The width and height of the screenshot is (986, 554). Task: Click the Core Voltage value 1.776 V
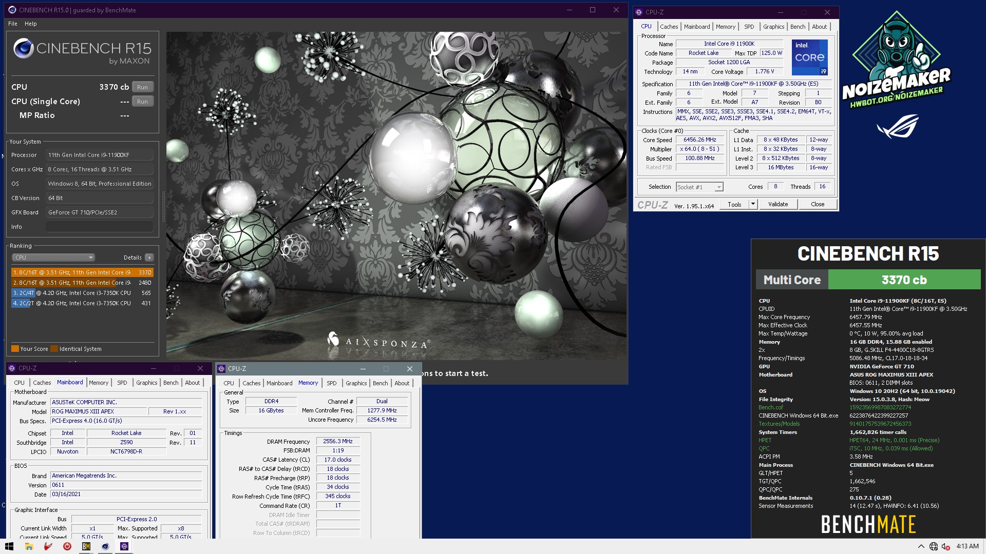pos(765,71)
